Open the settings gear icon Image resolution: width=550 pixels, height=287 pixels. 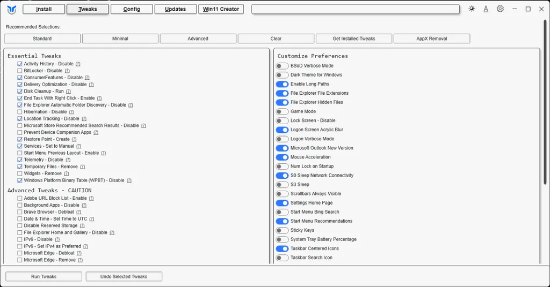(500, 9)
